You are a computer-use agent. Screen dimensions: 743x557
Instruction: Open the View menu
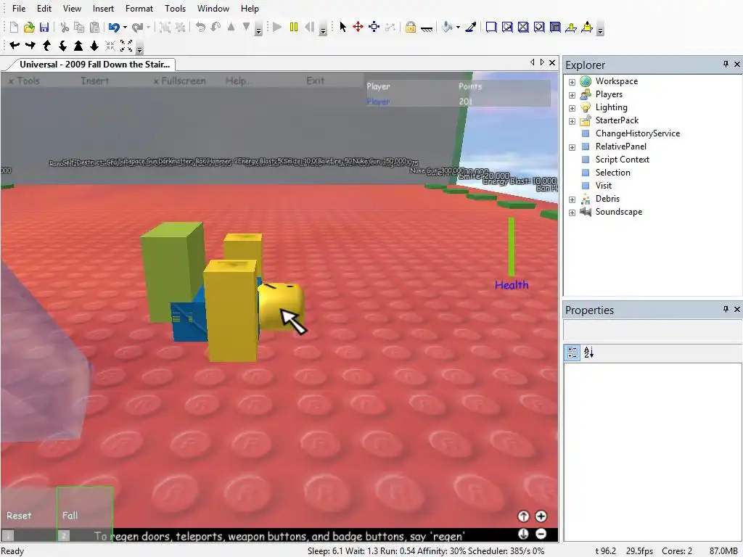[x=72, y=9]
